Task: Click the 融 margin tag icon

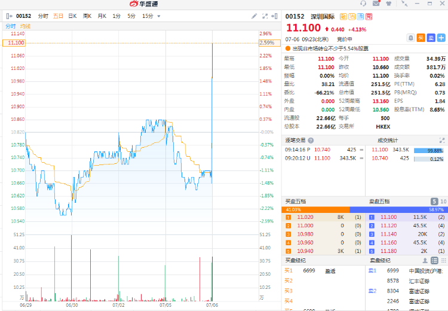Action: [x=343, y=17]
